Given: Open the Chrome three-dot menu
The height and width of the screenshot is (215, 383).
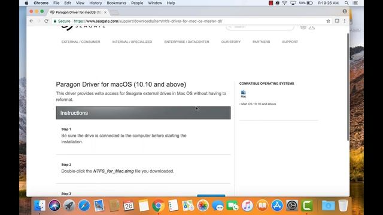Looking at the screenshot, I should (345, 21).
